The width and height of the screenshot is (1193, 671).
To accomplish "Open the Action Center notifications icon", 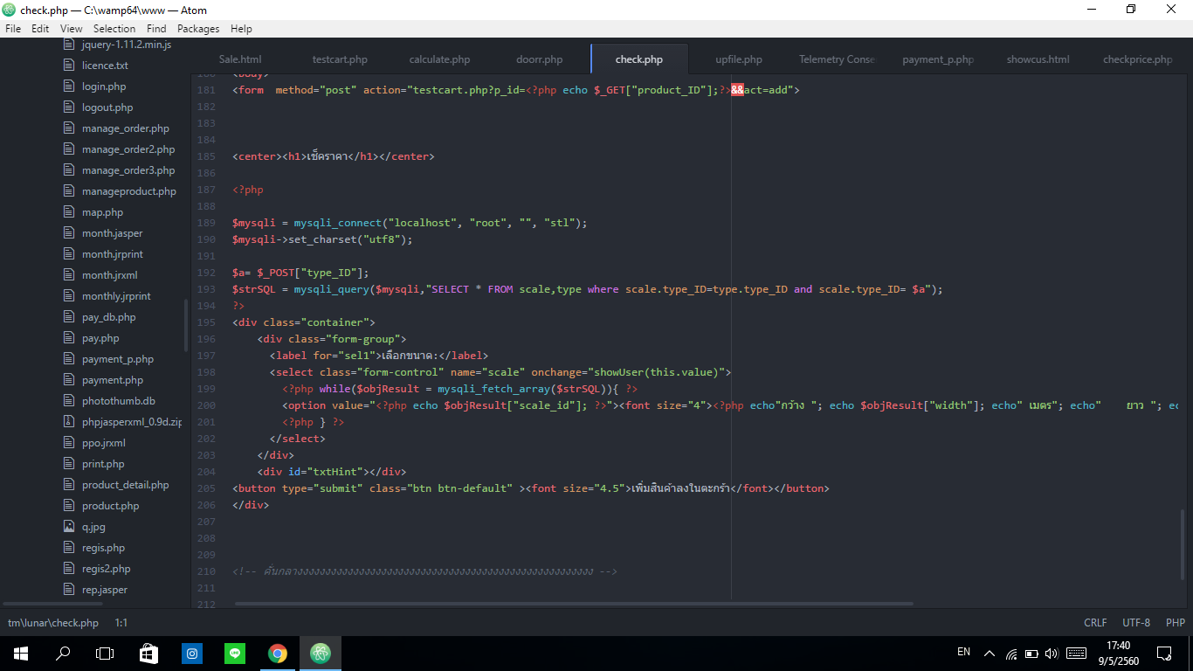I will click(1164, 654).
